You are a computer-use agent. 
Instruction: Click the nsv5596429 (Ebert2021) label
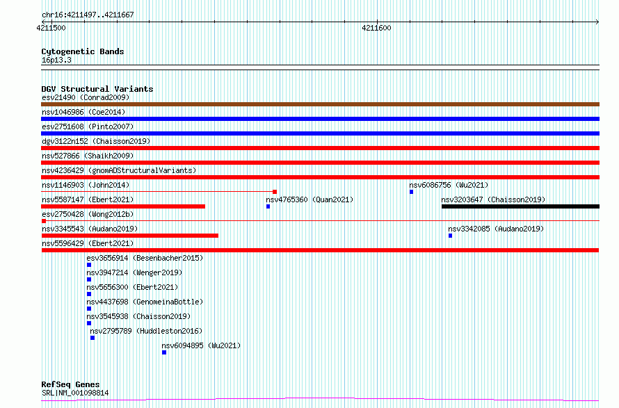(88, 243)
